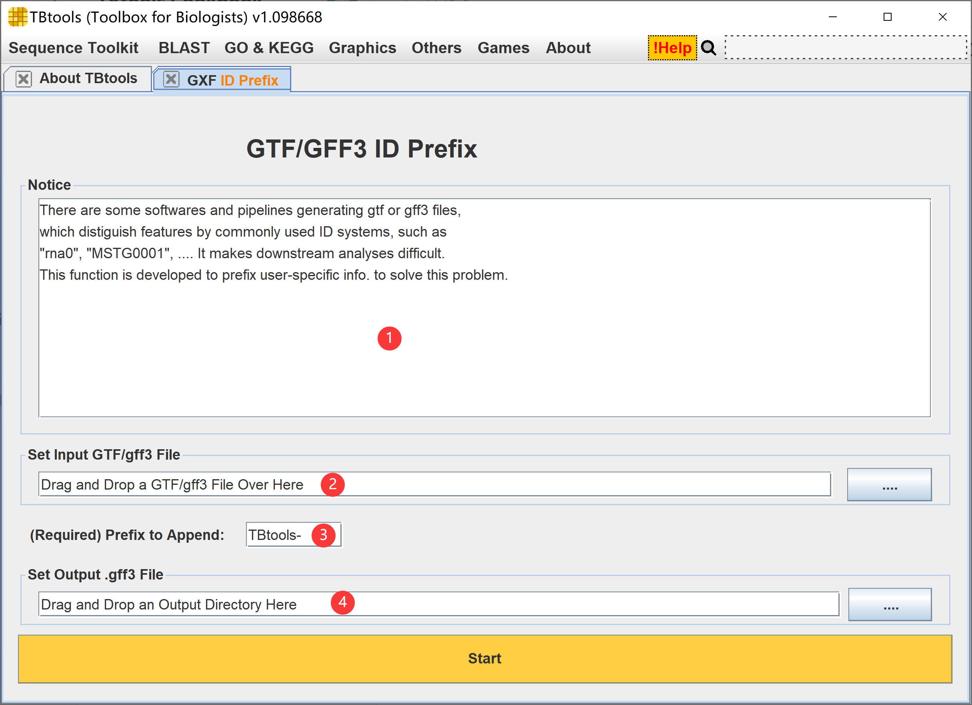Click the TBtools app icon in title bar
The width and height of the screenshot is (972, 705).
point(18,17)
